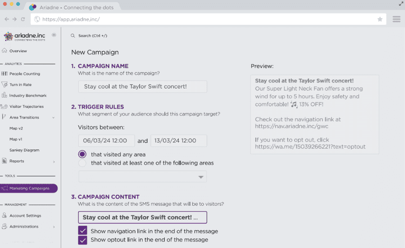Click the Visitor Trajectories icon
This screenshot has width=405, height=248.
tap(4, 106)
